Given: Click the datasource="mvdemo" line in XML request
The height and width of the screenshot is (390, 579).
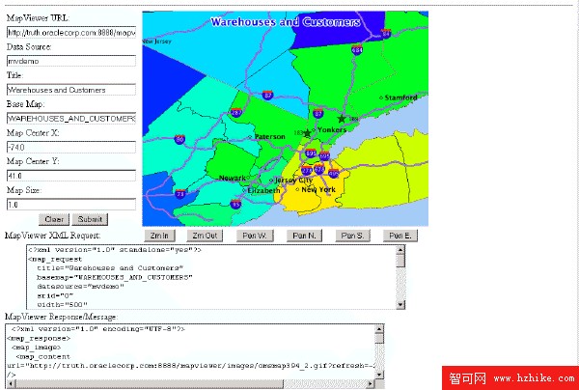Looking at the screenshot, I should 80,287.
